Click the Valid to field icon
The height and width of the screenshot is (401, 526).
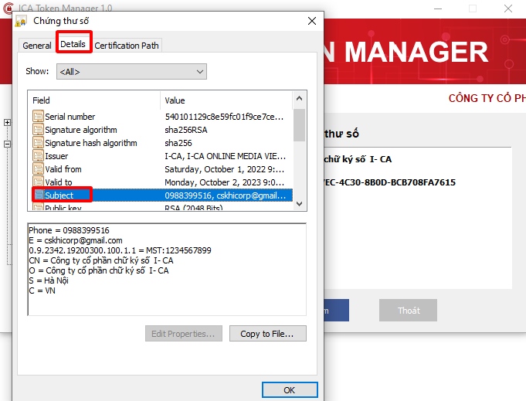pyautogui.click(x=38, y=182)
